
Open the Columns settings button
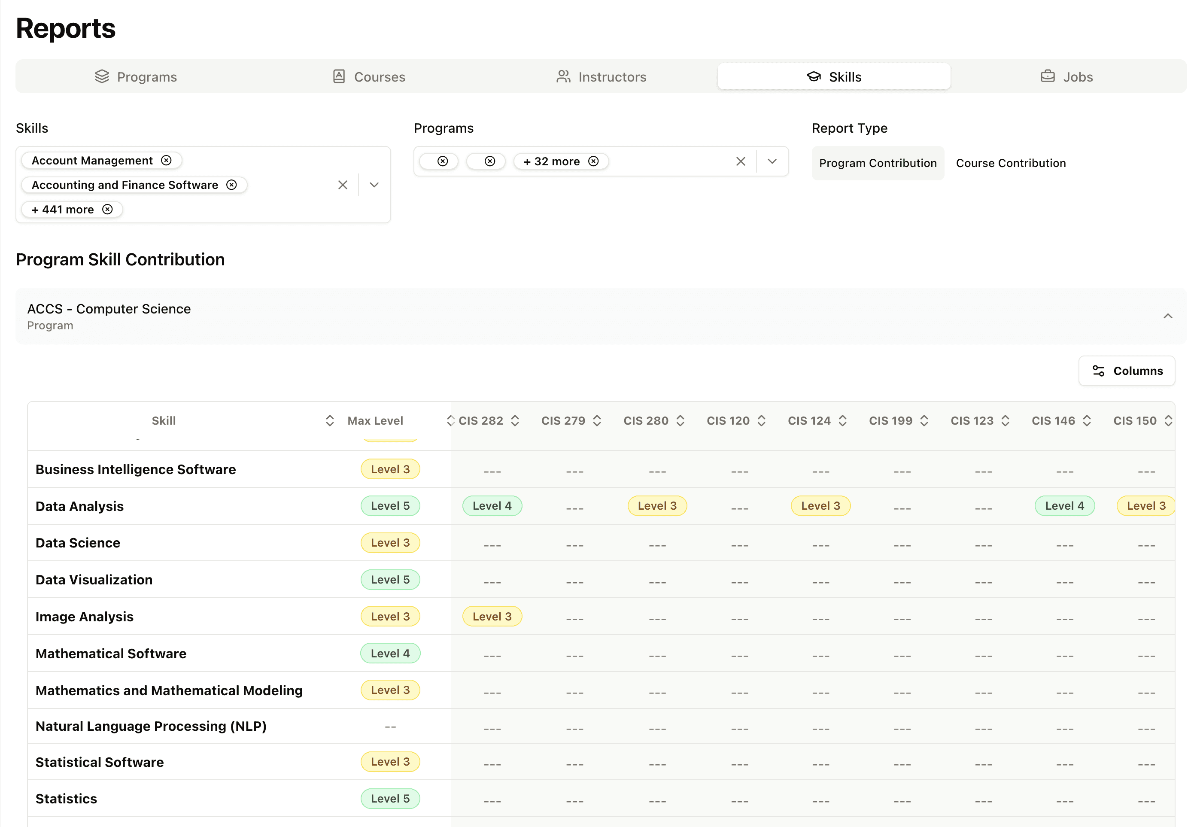pyautogui.click(x=1126, y=371)
